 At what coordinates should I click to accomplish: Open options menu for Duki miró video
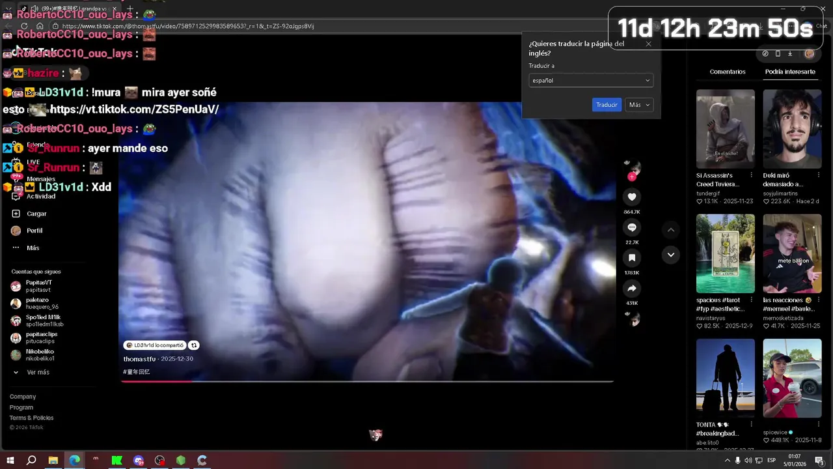[x=818, y=175]
